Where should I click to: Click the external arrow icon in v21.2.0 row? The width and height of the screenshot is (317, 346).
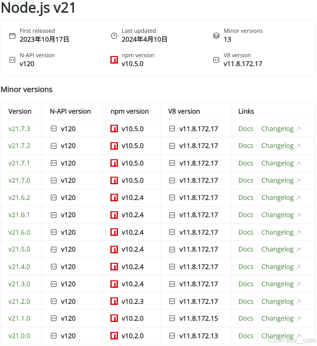299,302
